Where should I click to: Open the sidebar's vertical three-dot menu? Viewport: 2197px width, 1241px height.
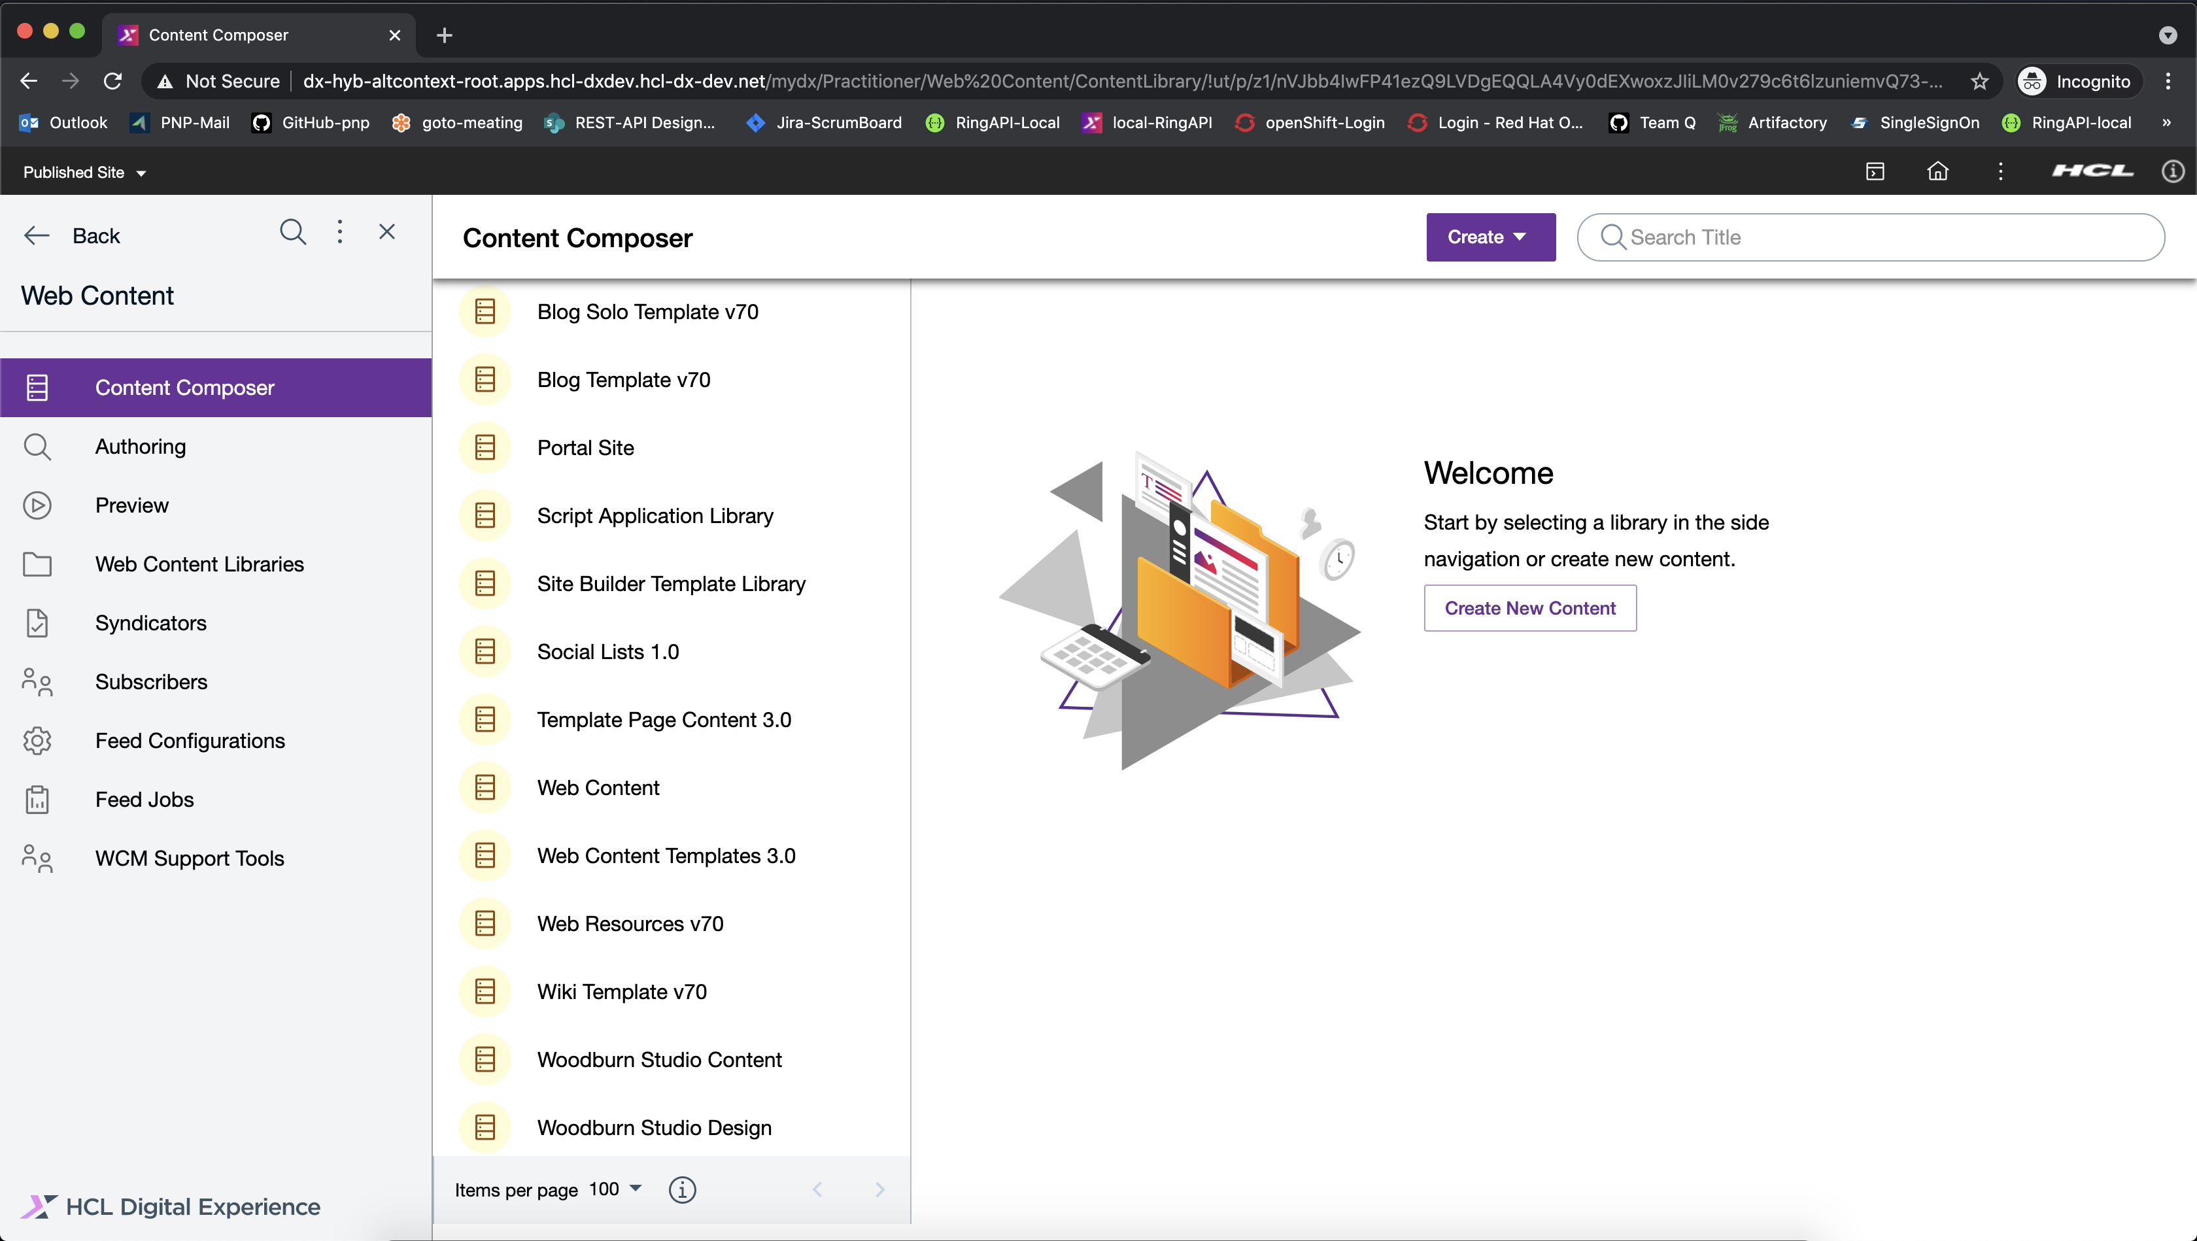pyautogui.click(x=340, y=232)
